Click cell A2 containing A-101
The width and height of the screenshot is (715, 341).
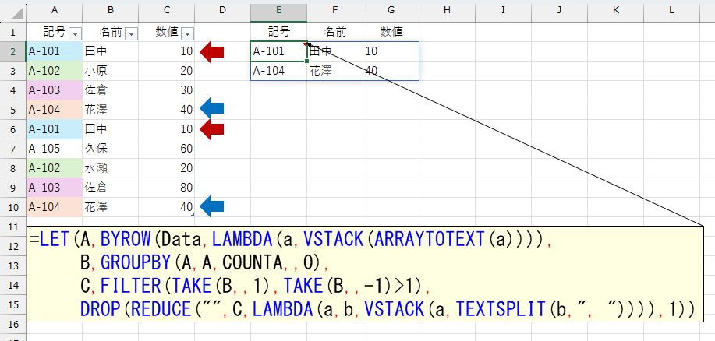tap(55, 51)
